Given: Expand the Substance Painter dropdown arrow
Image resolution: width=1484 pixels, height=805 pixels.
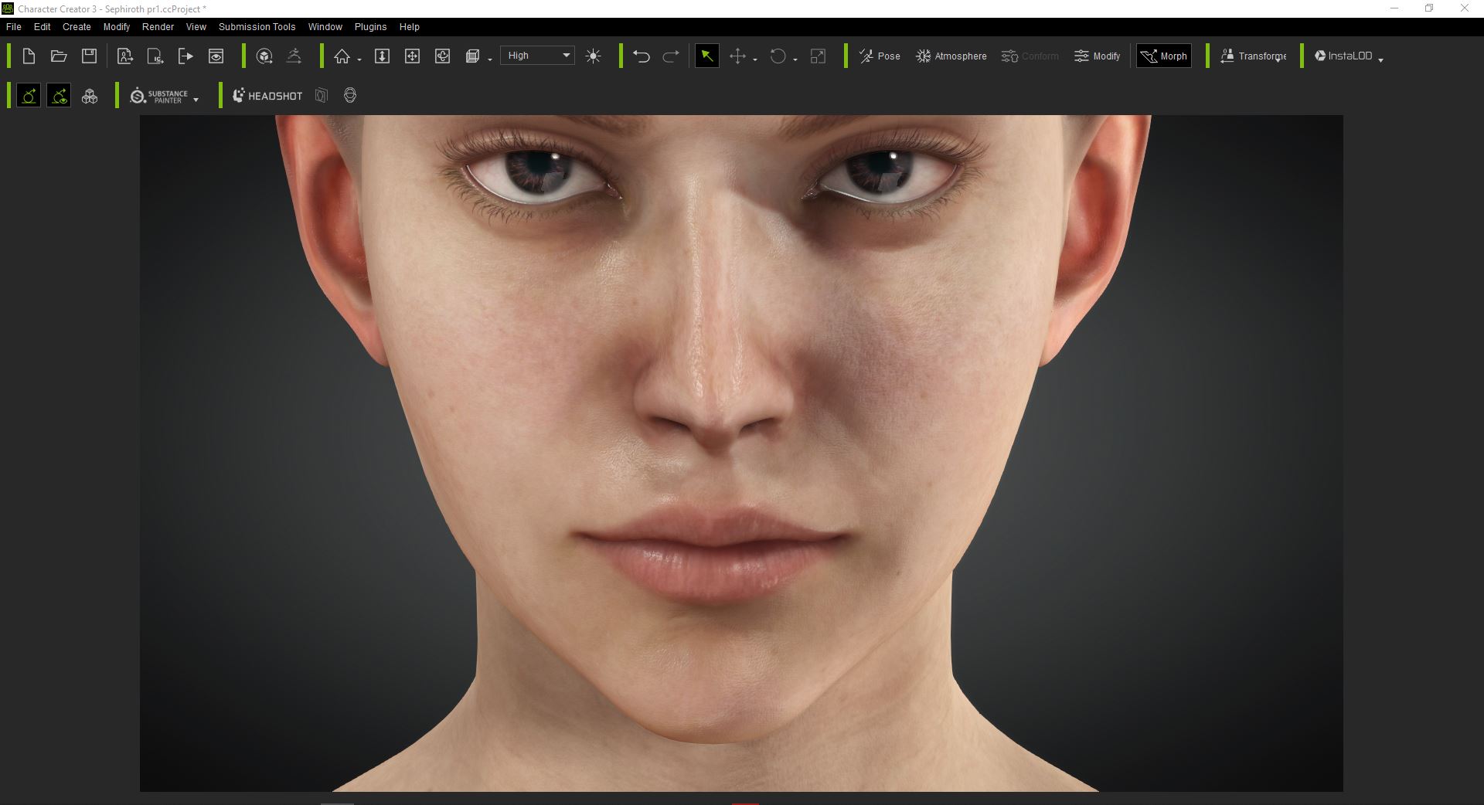Looking at the screenshot, I should (x=196, y=100).
